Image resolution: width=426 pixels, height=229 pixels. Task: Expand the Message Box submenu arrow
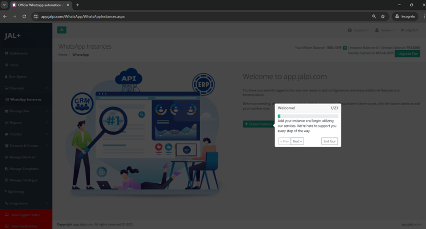(47, 111)
